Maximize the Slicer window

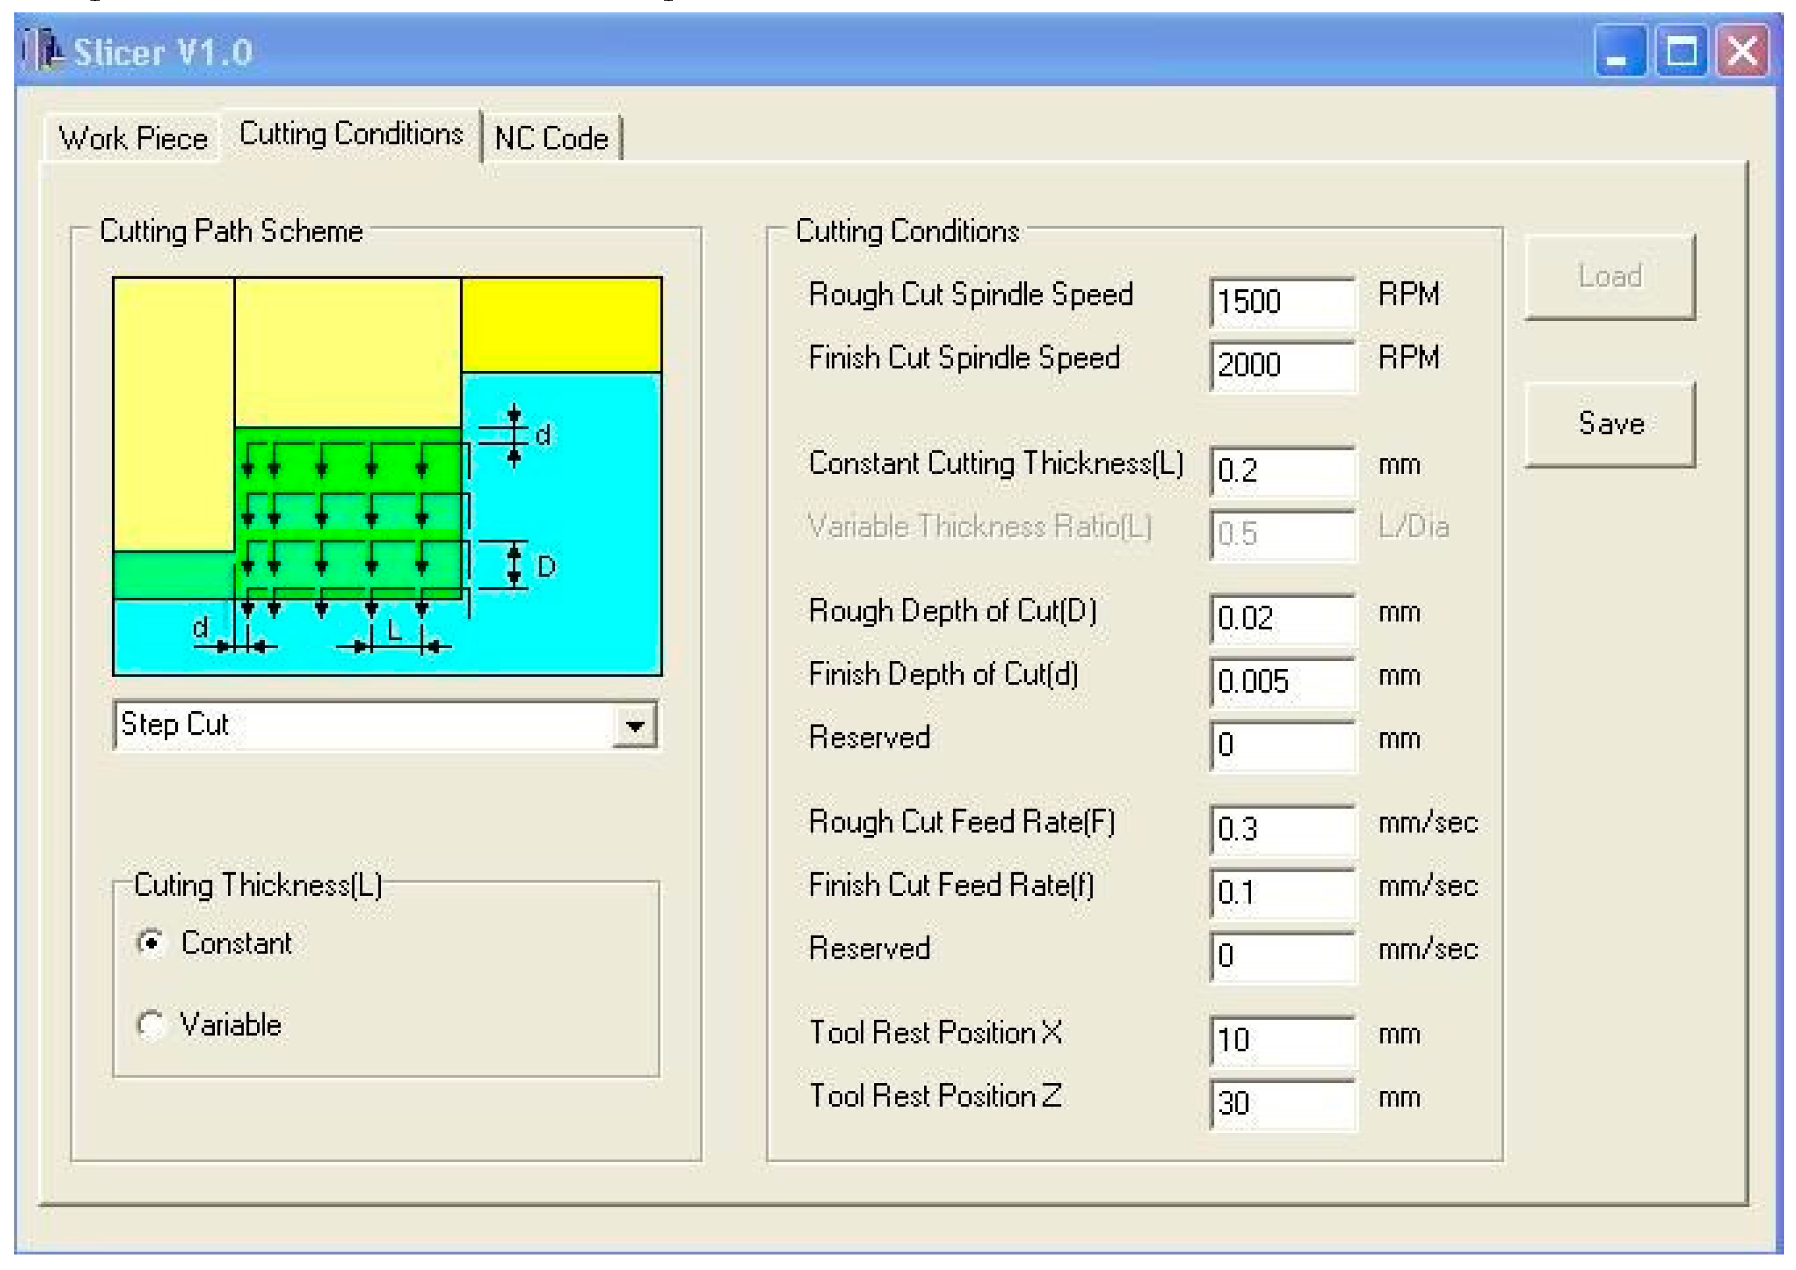click(x=1681, y=51)
